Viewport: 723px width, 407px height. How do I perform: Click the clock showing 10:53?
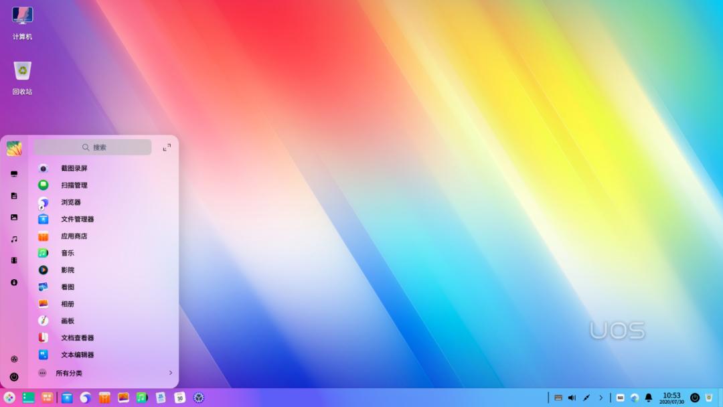(x=671, y=398)
